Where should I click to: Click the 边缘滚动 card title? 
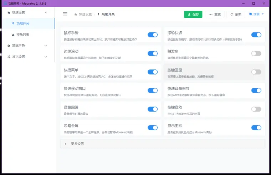(x=71, y=51)
